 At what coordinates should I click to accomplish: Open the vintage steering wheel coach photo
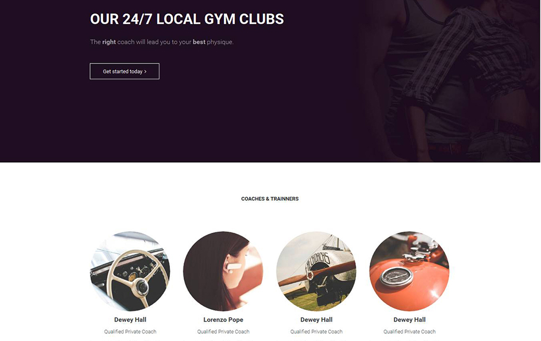(130, 271)
